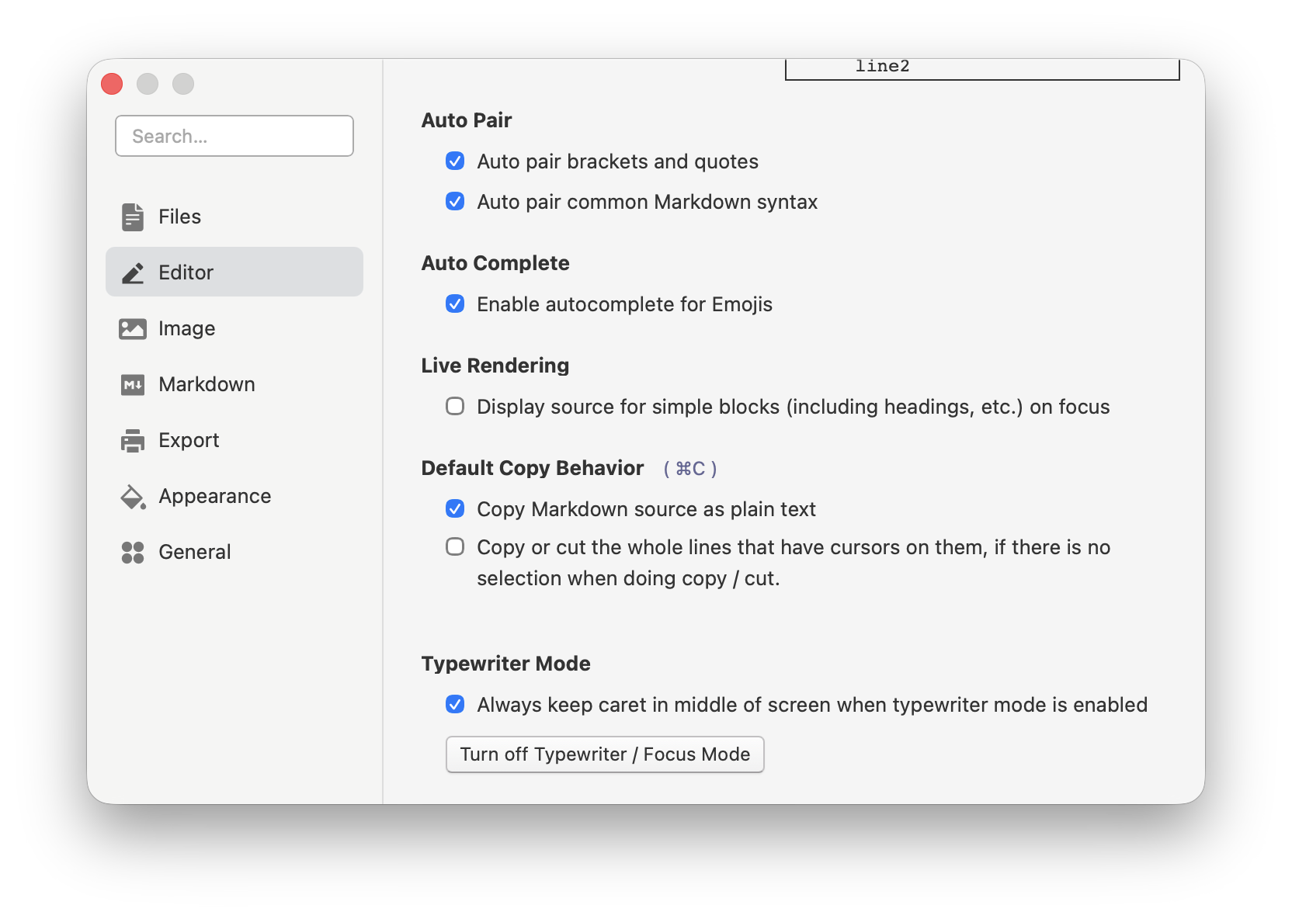Click the Editor pencil icon

coord(133,272)
